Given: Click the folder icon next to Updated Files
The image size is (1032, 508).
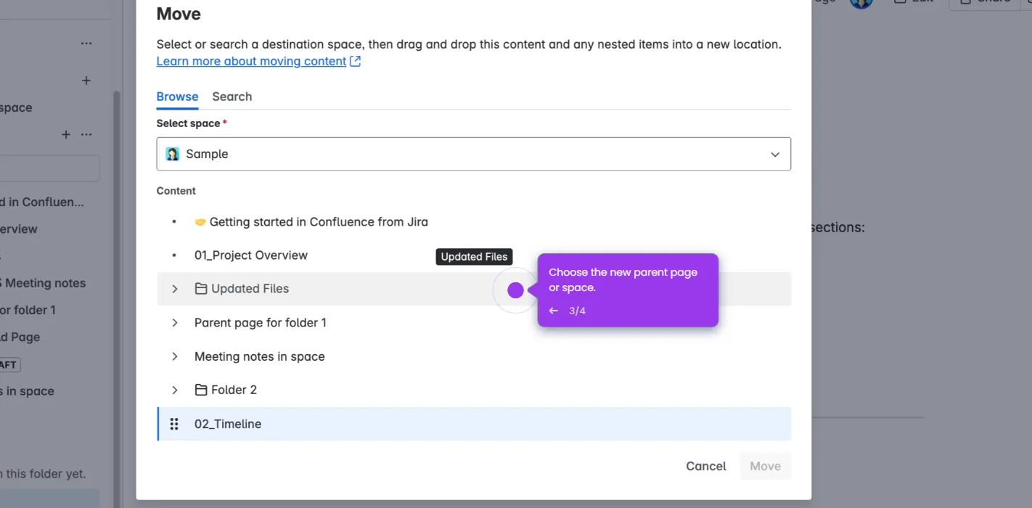Looking at the screenshot, I should 201,289.
